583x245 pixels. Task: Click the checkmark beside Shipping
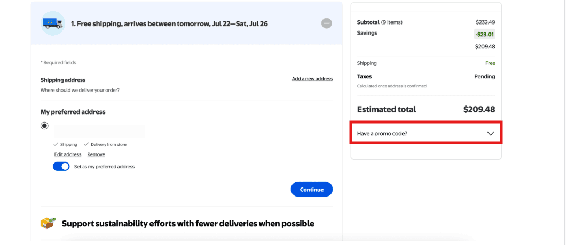tap(56, 144)
